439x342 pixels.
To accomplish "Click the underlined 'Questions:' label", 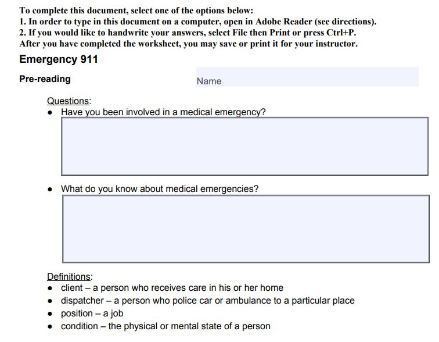I will pos(69,101).
